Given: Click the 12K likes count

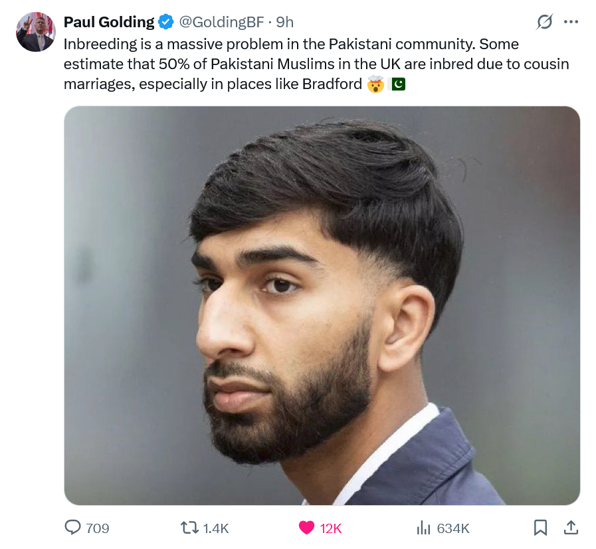Looking at the screenshot, I should click(x=331, y=528).
